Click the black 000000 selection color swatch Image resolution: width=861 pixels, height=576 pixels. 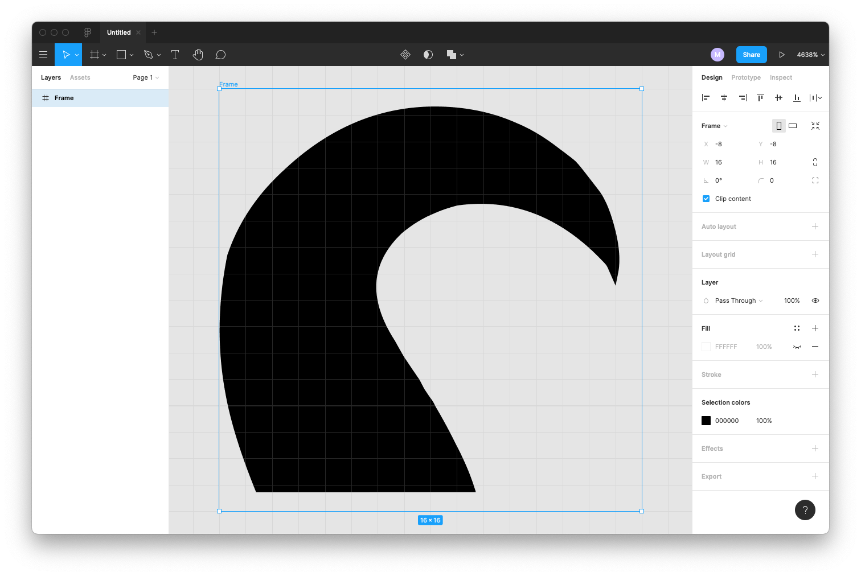[706, 421]
